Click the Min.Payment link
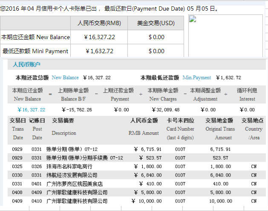Screen dimensions: 268x211 coord(196,77)
